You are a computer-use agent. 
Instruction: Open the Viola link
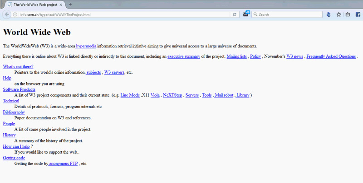(155, 95)
